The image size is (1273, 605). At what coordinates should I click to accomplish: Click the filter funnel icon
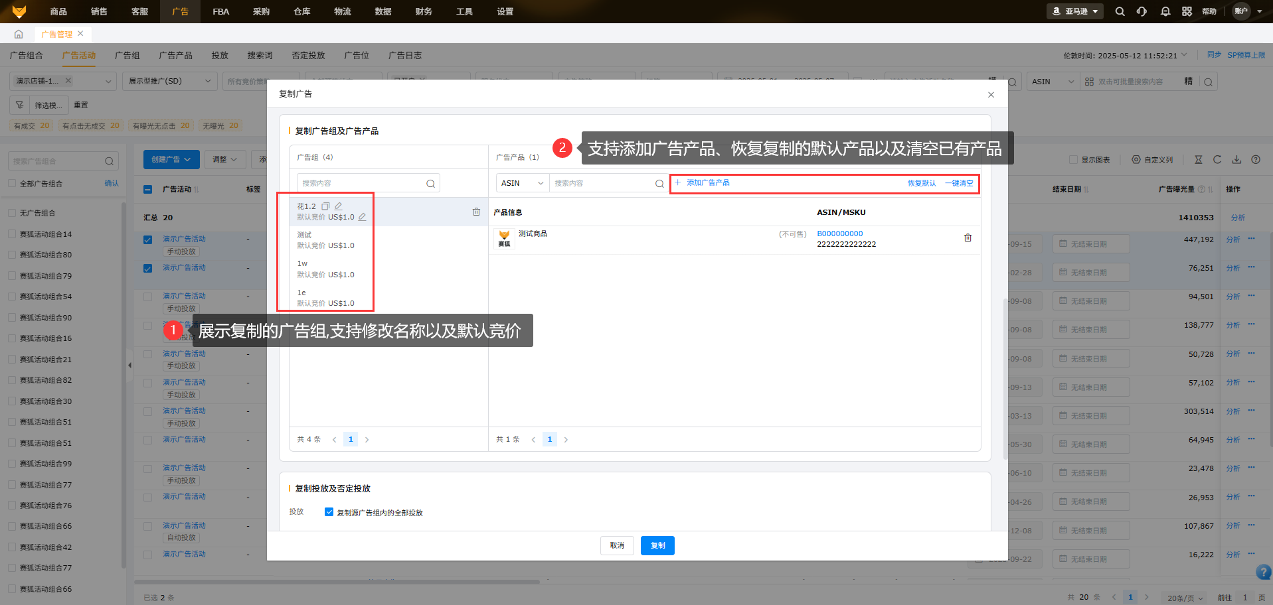(x=19, y=105)
